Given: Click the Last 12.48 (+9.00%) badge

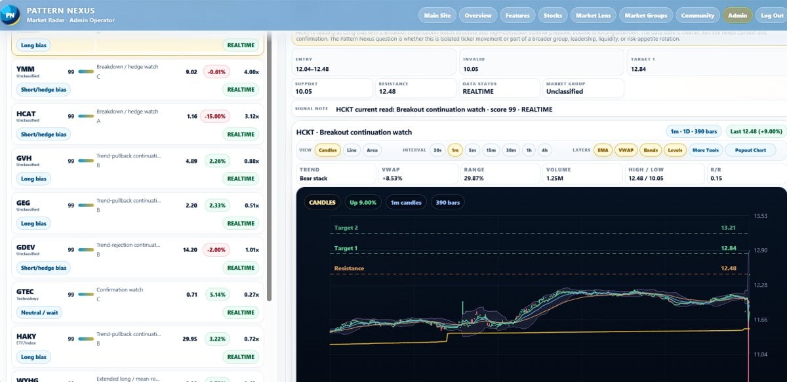Looking at the screenshot, I should coord(756,131).
